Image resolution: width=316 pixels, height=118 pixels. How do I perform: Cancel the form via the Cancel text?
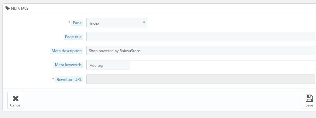click(x=15, y=105)
